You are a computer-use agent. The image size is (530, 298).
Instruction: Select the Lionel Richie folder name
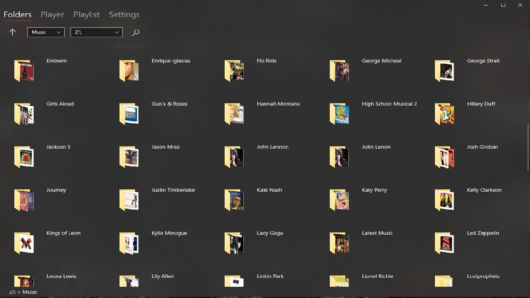(378, 276)
